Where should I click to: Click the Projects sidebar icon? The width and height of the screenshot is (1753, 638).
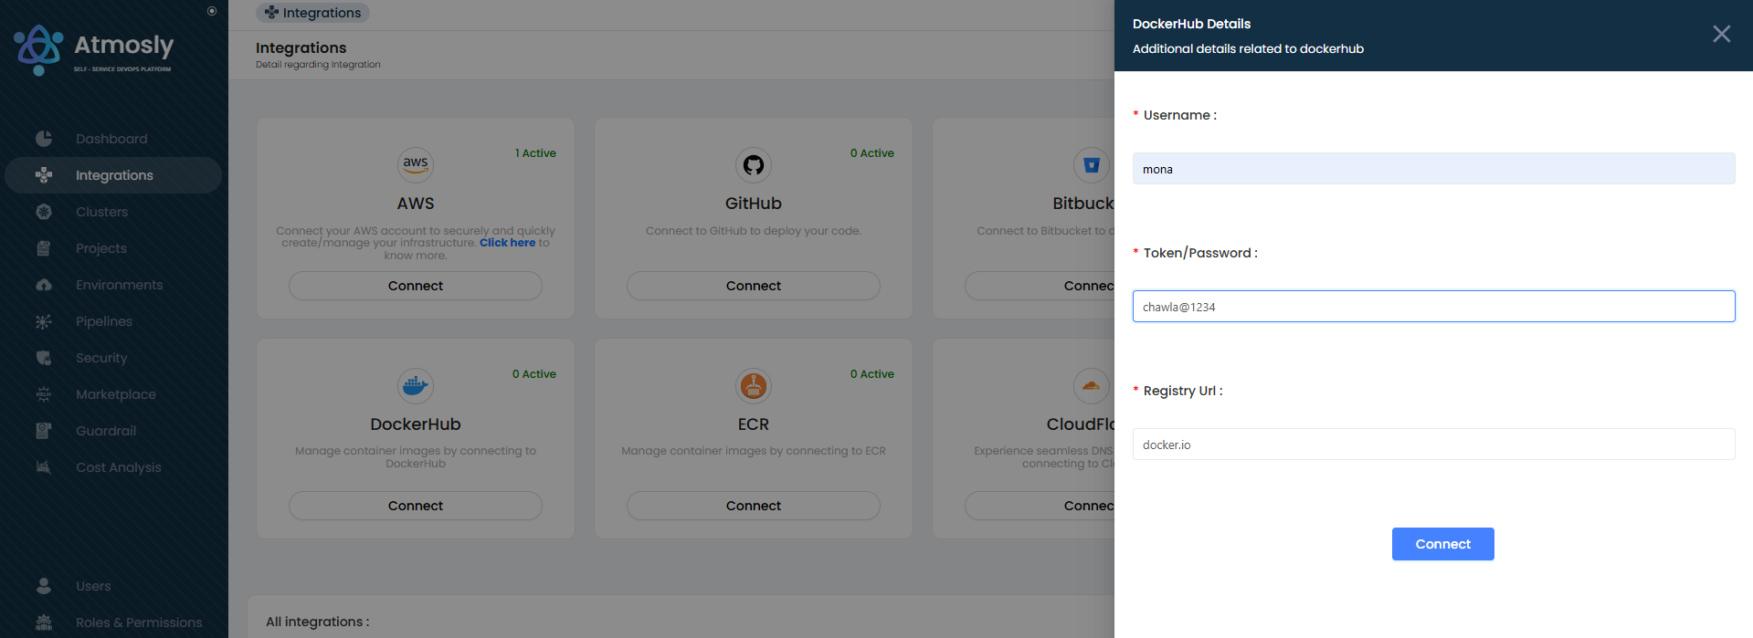point(44,248)
